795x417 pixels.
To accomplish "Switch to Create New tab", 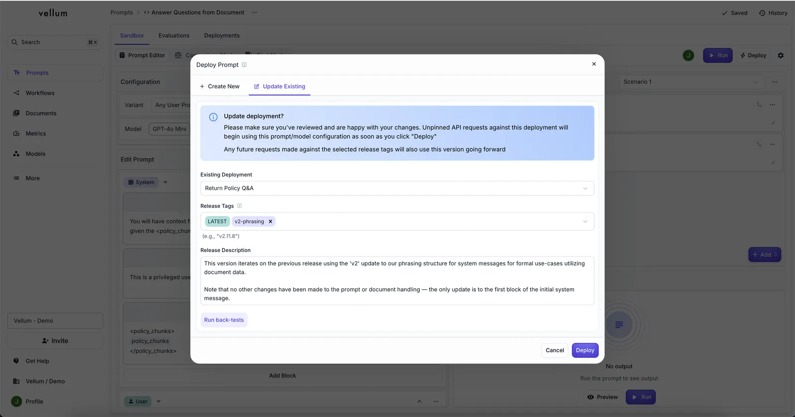I will pos(220,86).
